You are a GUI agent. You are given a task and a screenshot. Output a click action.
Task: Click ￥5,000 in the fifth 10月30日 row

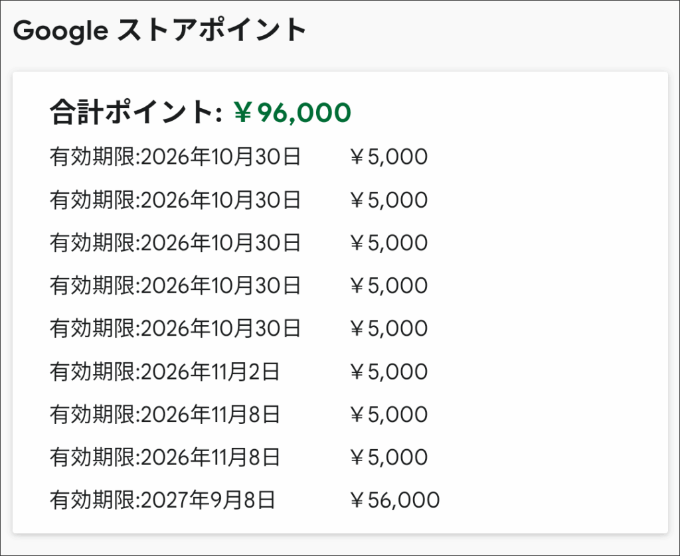(x=388, y=328)
